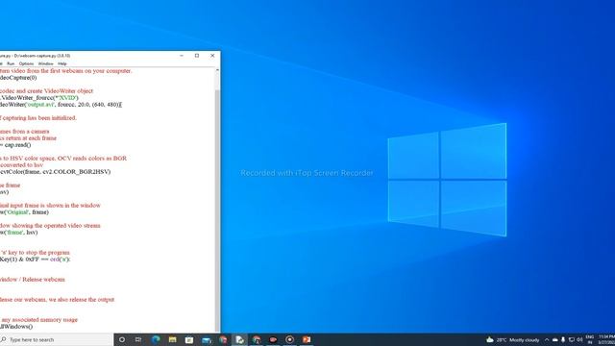The image size is (615, 346).
Task: Open Microsoft Store from the taskbar
Action: click(189, 339)
